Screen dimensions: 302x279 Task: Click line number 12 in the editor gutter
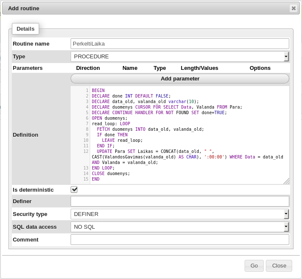(86, 151)
